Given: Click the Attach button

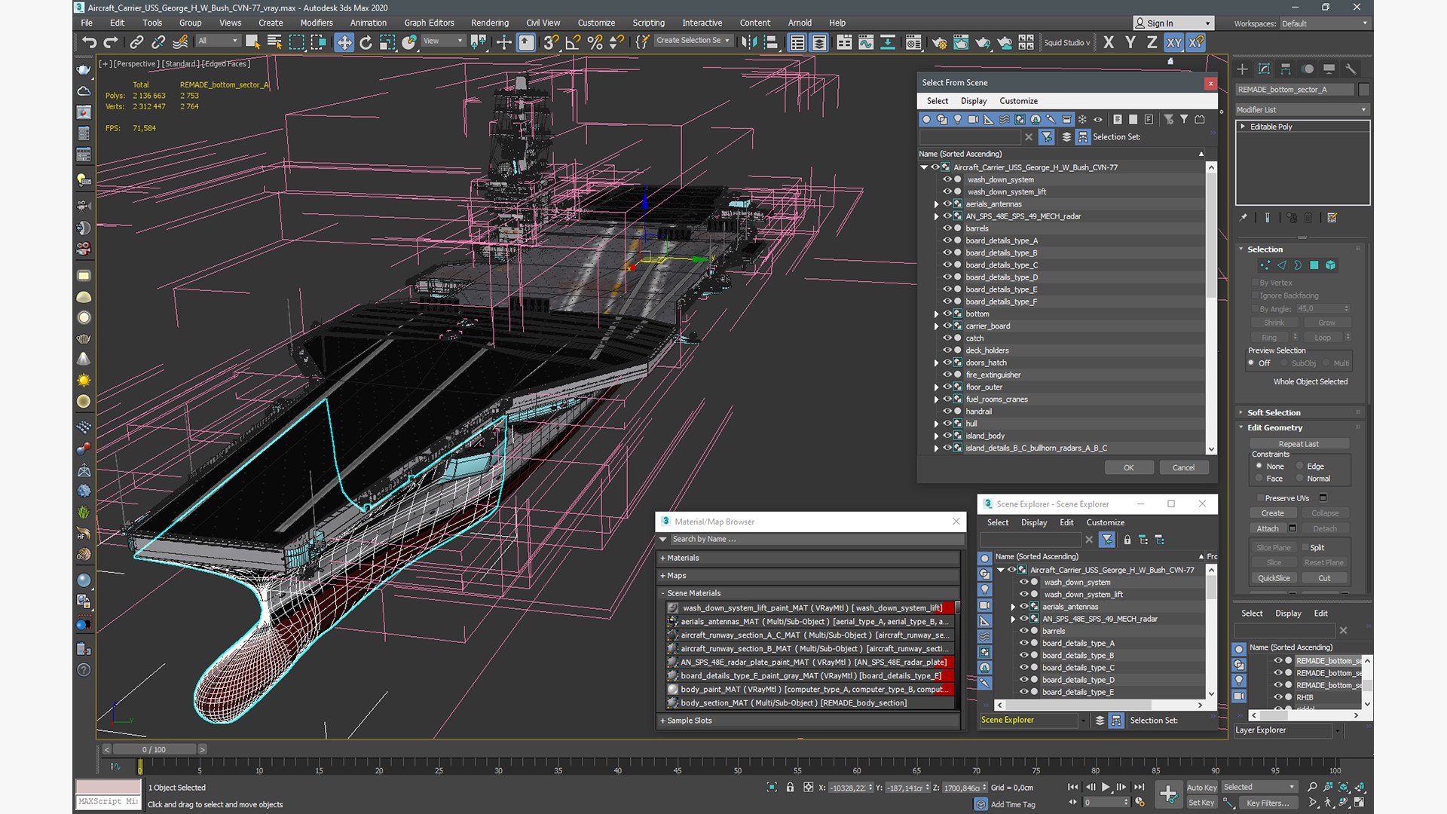Looking at the screenshot, I should click(1268, 528).
